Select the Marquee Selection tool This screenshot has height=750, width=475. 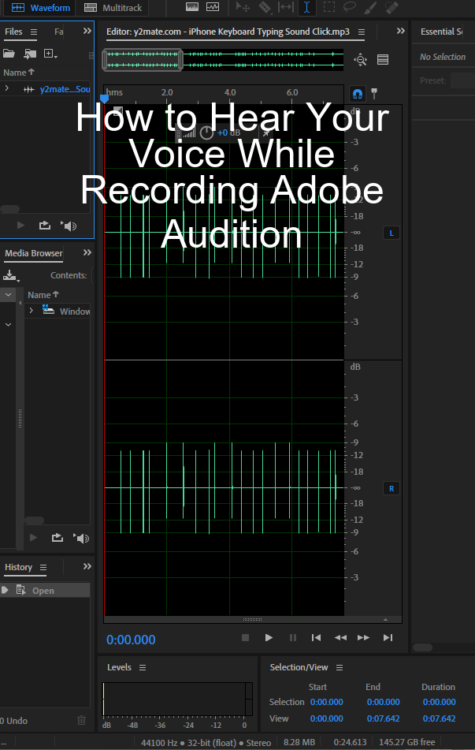tap(329, 7)
